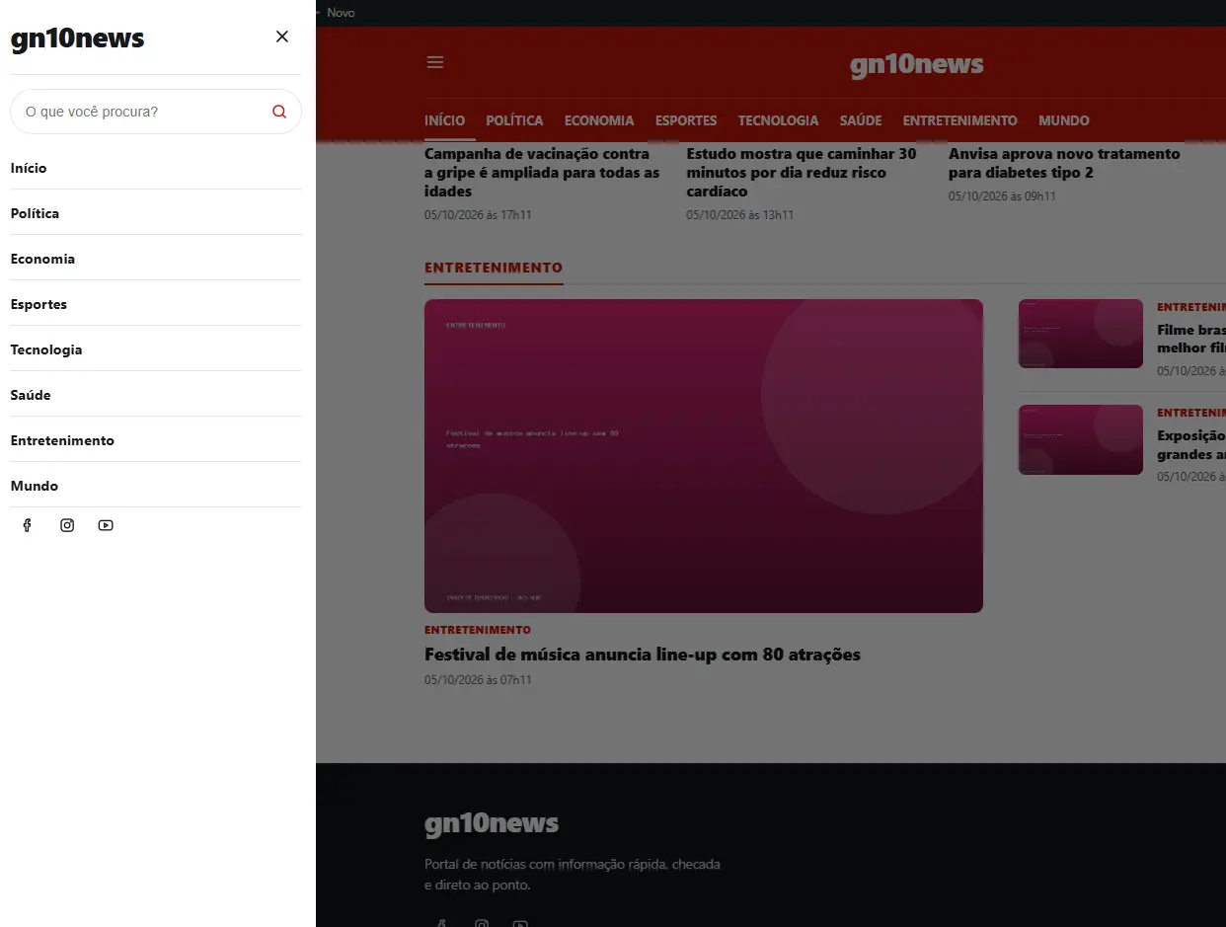
Task: Open the 'Exposição' article title
Action: coord(1191,445)
